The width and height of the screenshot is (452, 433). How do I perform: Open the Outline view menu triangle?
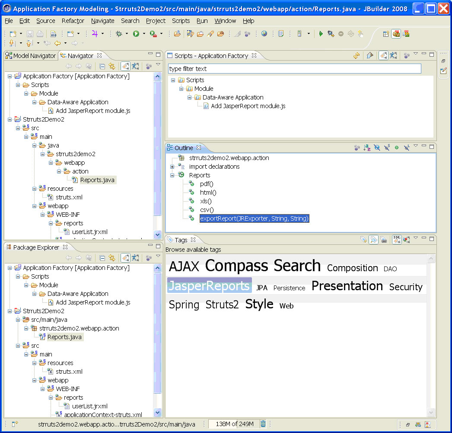[x=416, y=146]
